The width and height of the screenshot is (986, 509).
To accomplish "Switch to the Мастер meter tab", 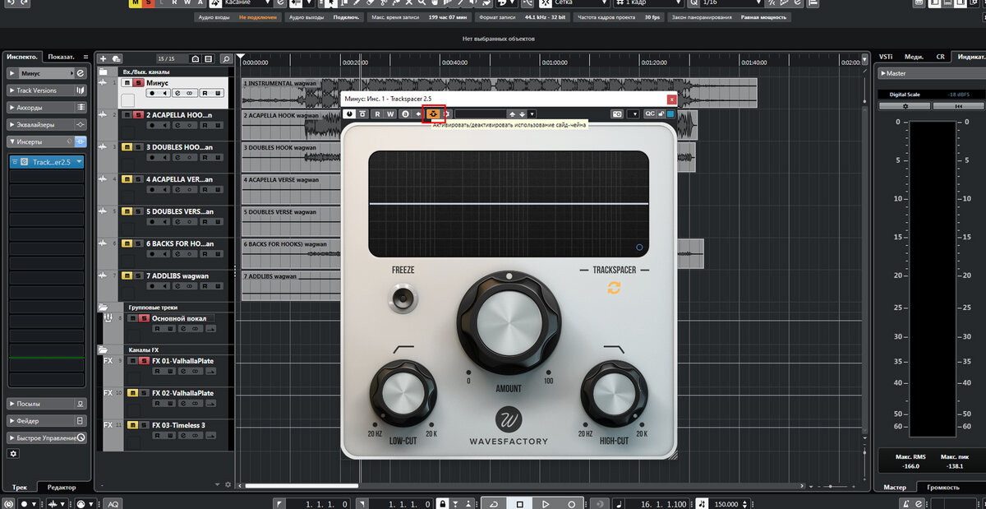I will pos(895,488).
